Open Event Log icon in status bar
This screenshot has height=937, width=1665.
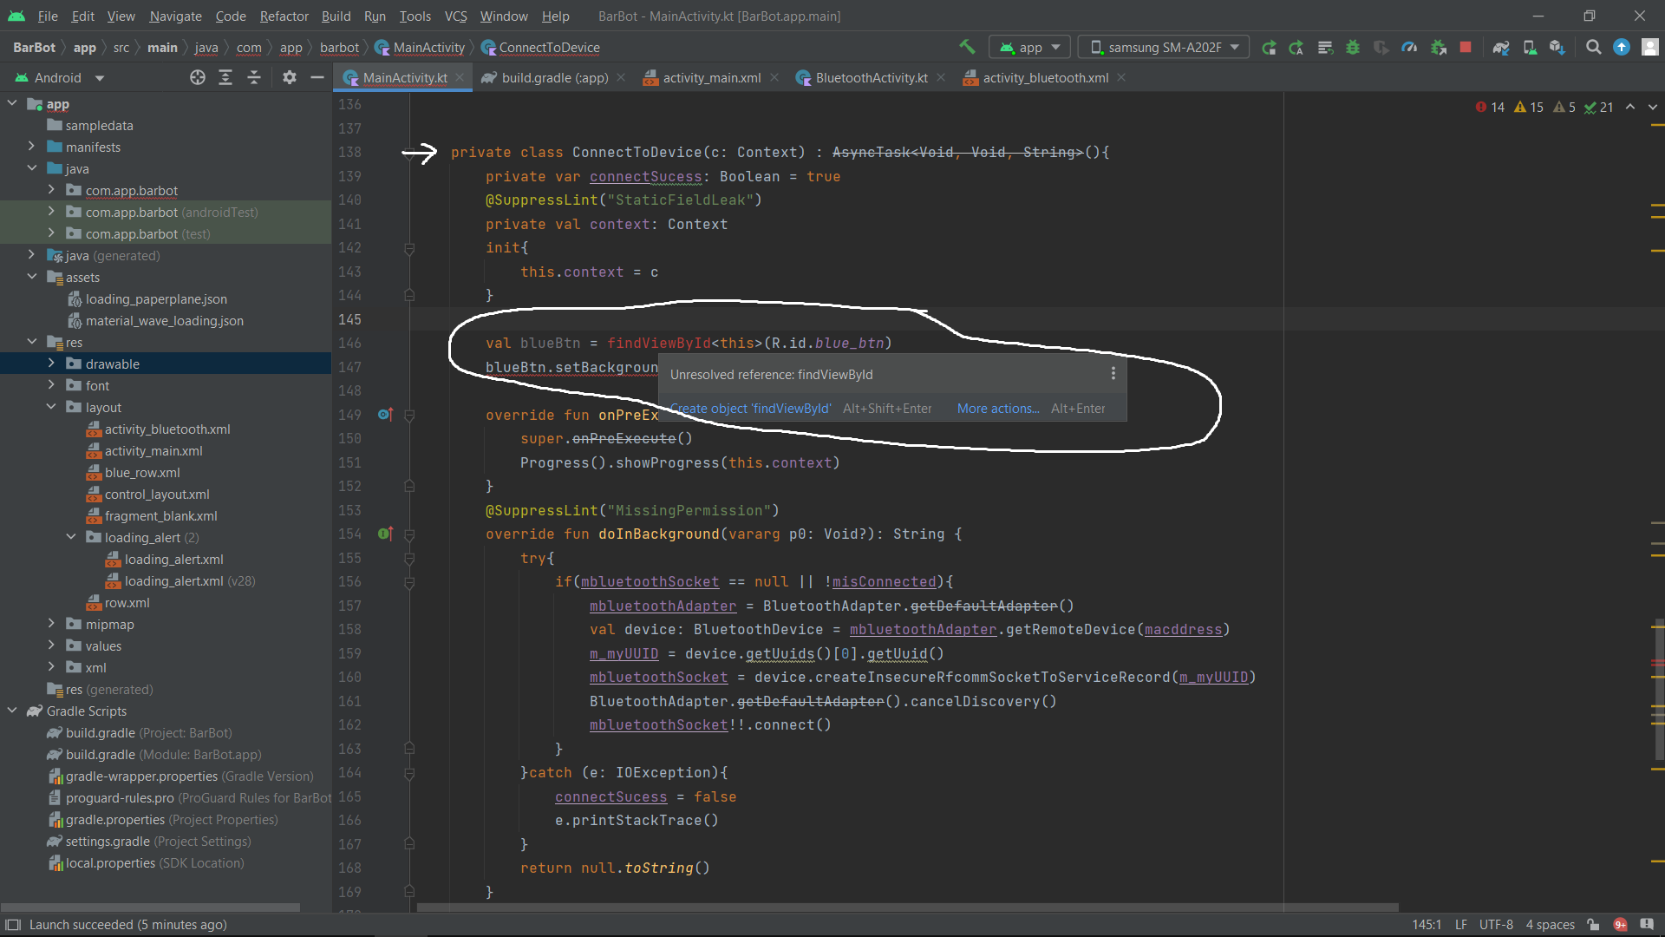(x=1647, y=925)
